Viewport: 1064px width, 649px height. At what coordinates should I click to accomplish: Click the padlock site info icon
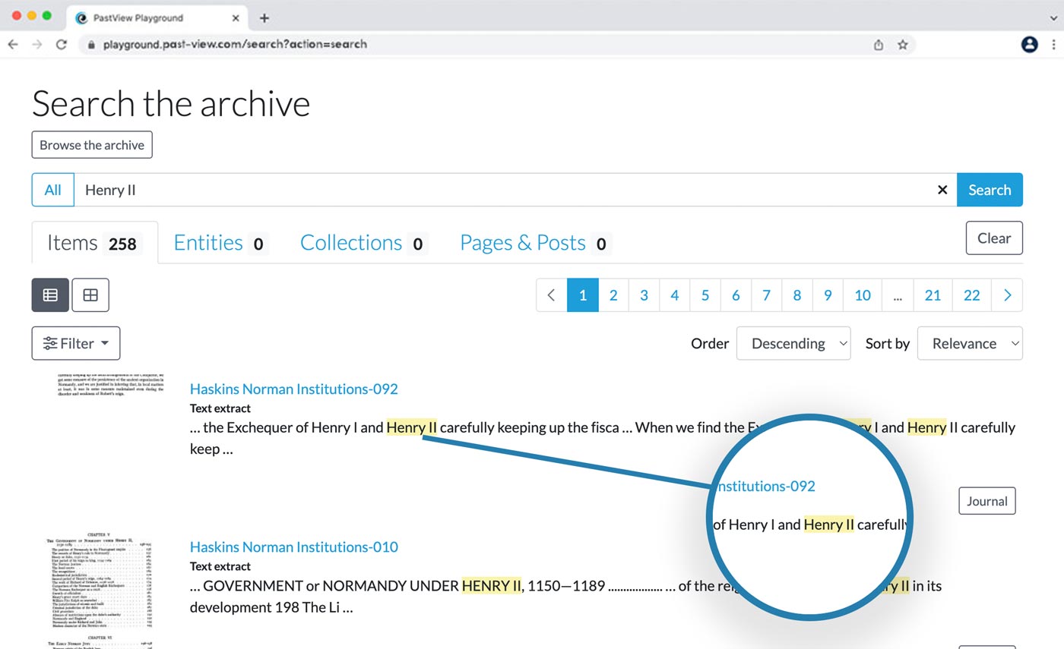(x=91, y=45)
